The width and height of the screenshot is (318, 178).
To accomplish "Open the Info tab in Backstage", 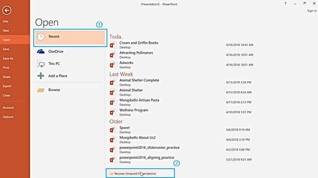I will click(x=5, y=21).
